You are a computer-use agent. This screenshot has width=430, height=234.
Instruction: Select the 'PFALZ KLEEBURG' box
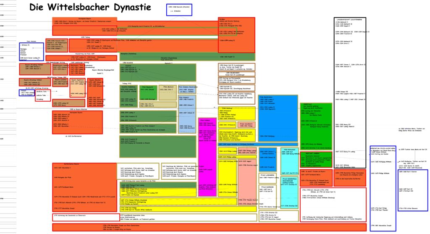[x=267, y=197]
